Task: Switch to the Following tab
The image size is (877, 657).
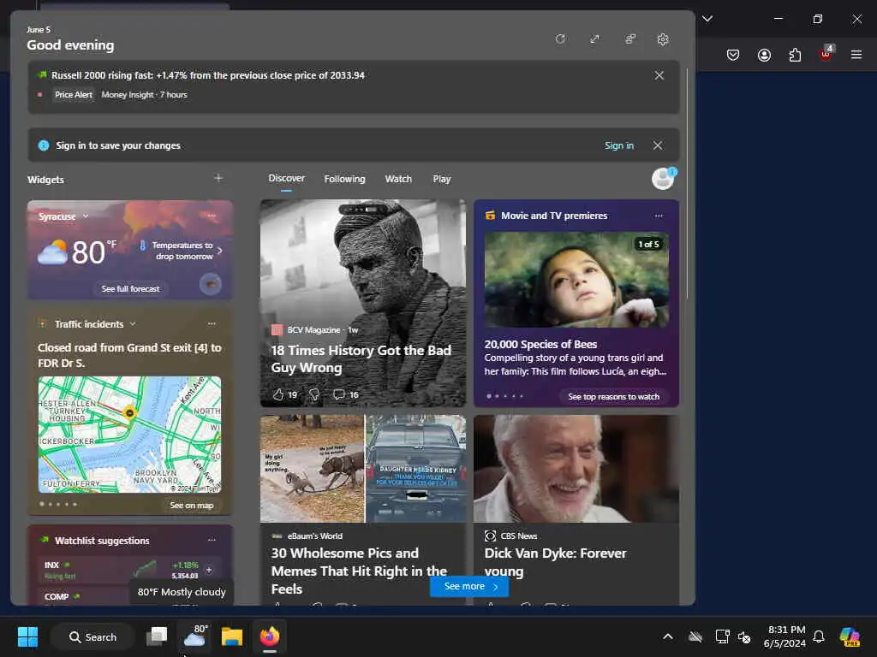Action: (x=344, y=179)
